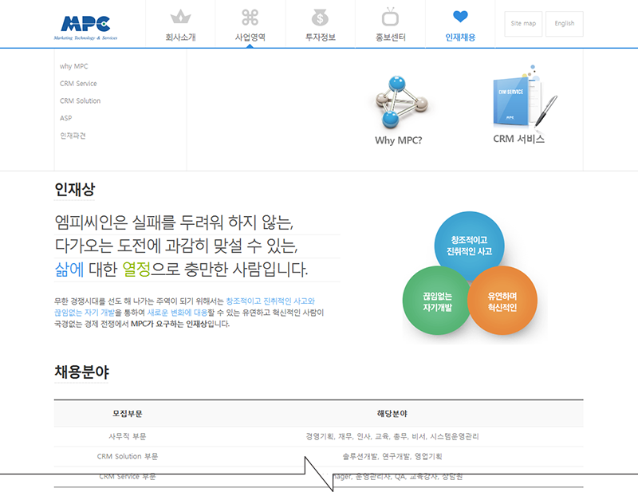
Task: Open the 사업영역 menu
Action: coord(250,37)
